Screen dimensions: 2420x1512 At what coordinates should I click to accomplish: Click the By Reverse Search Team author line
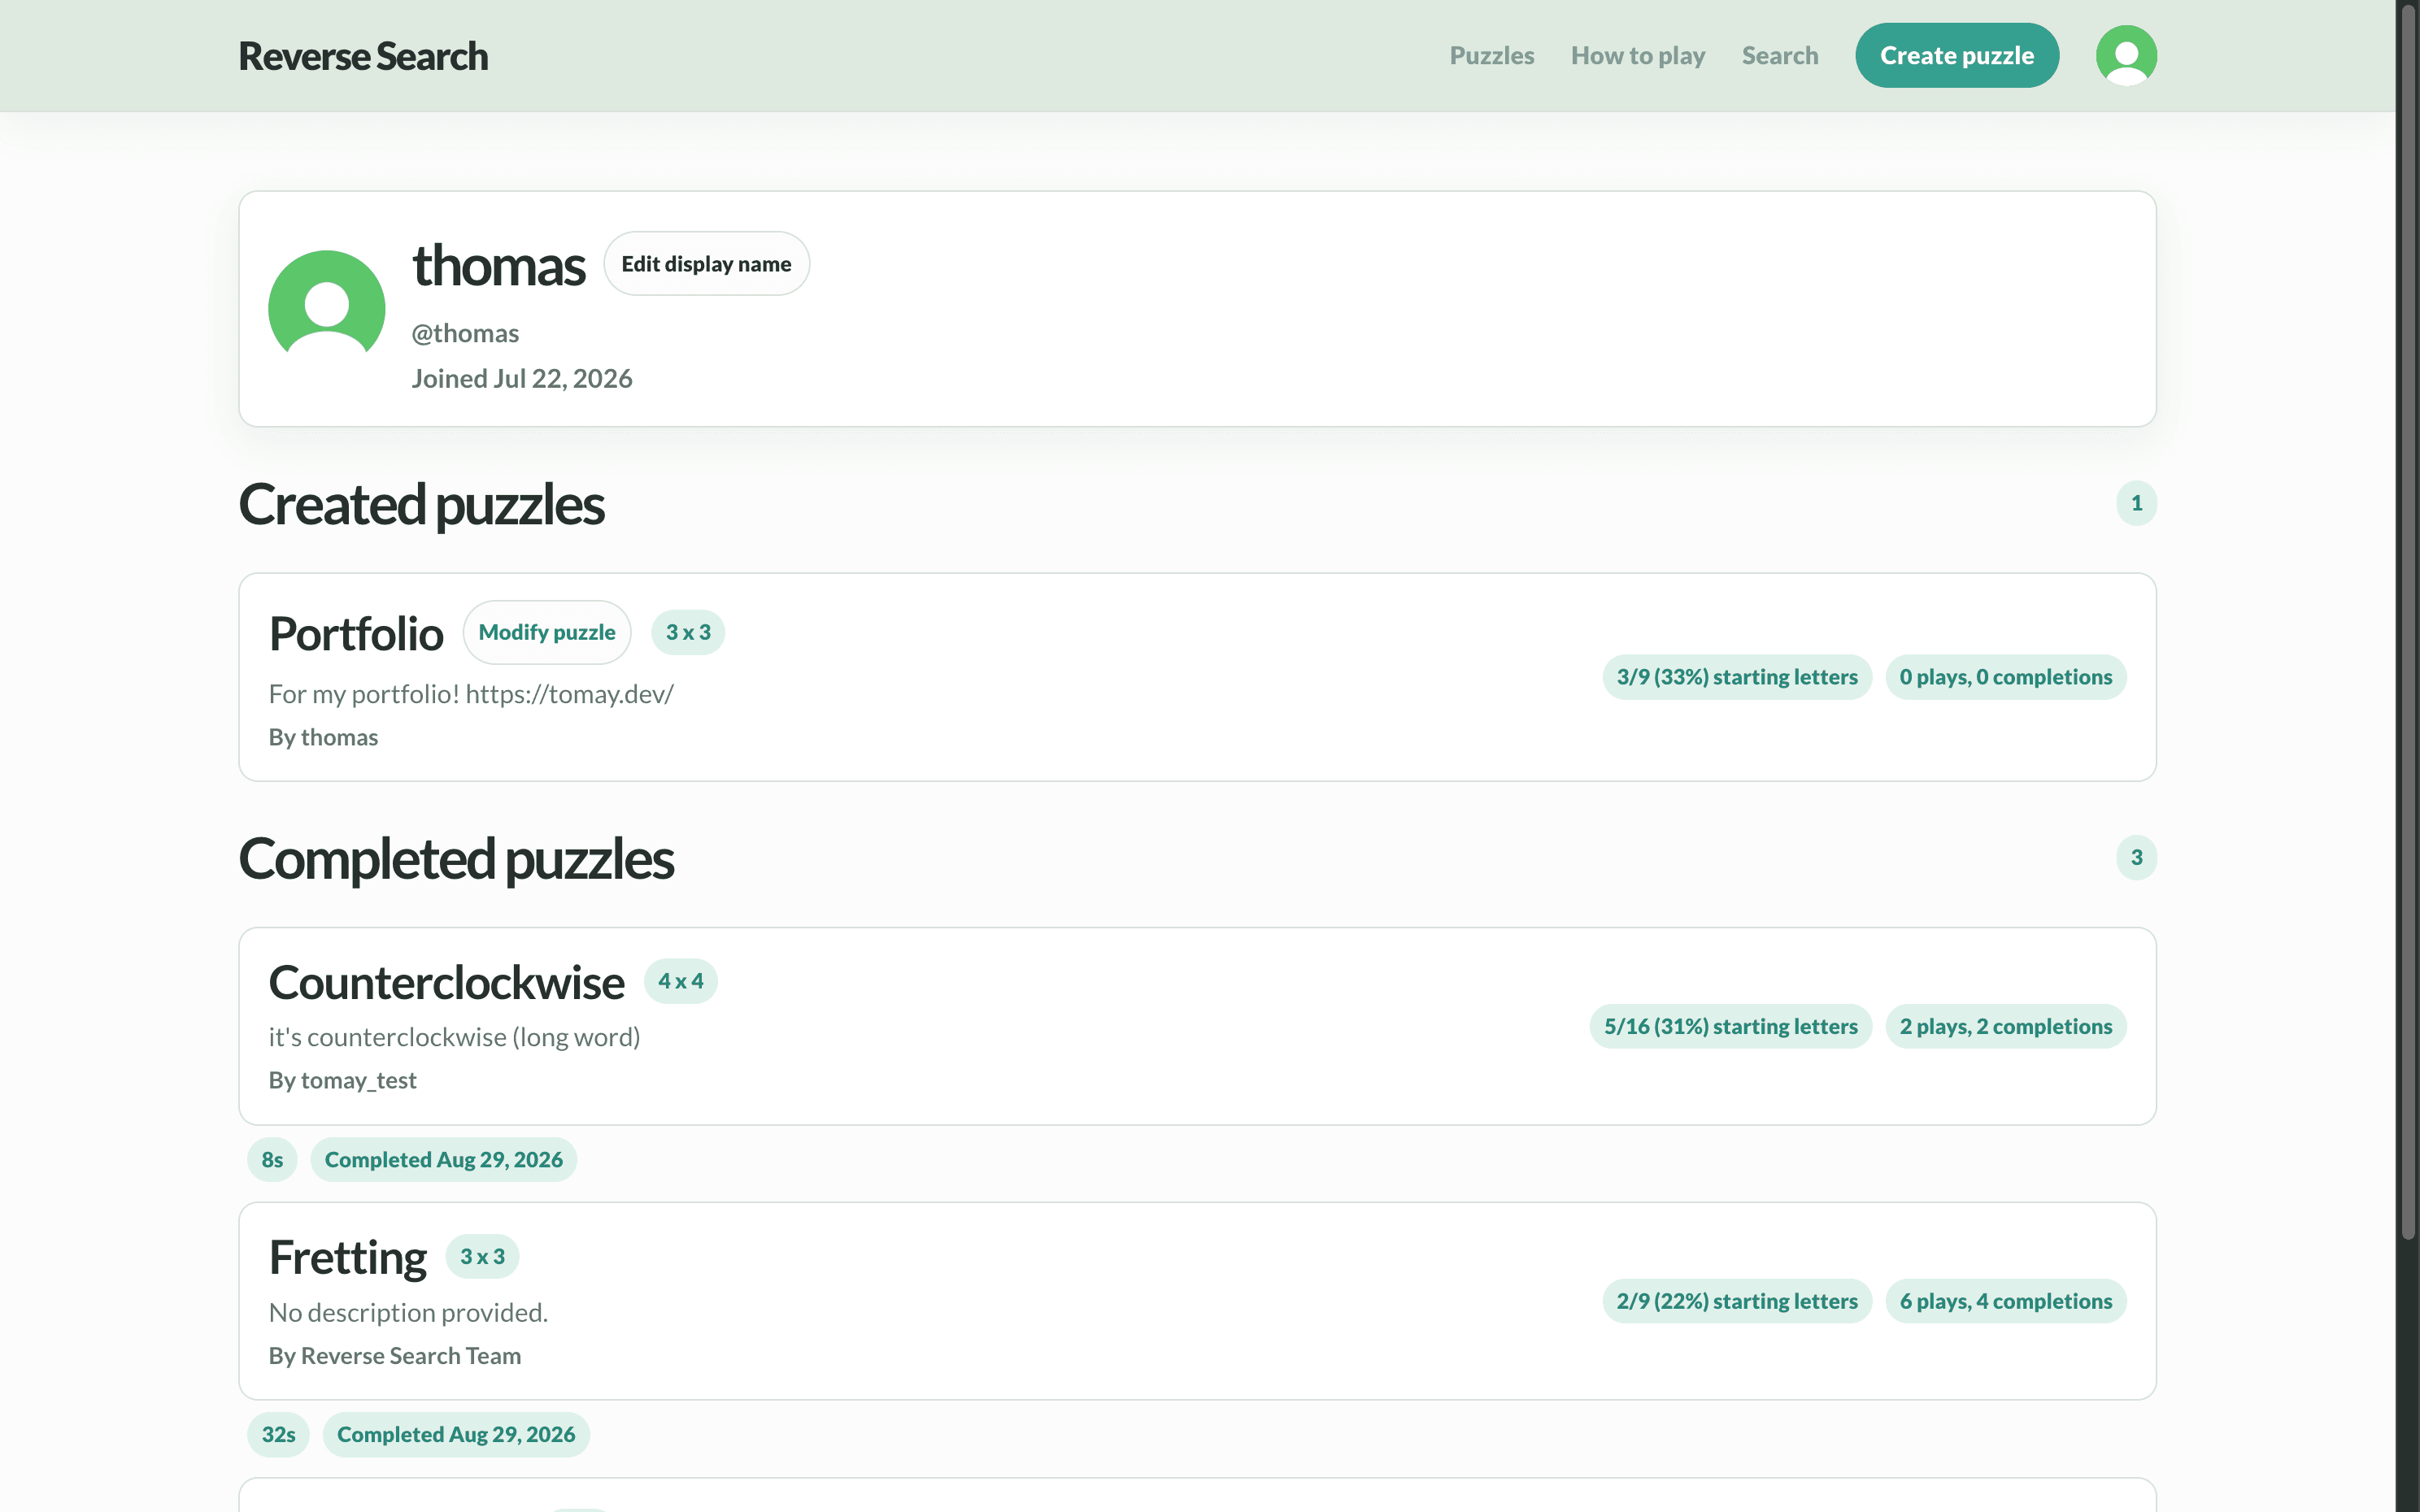point(395,1355)
